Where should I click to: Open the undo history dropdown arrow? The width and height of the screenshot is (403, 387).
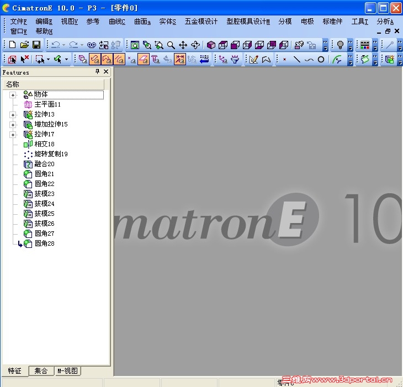pos(63,45)
